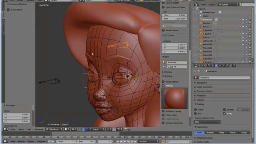Click the Clip End 1000.000 field

pos(174,19)
